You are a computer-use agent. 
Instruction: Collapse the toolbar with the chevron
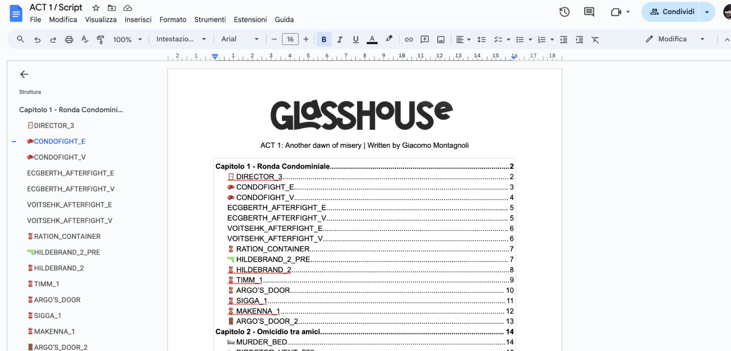tap(726, 39)
